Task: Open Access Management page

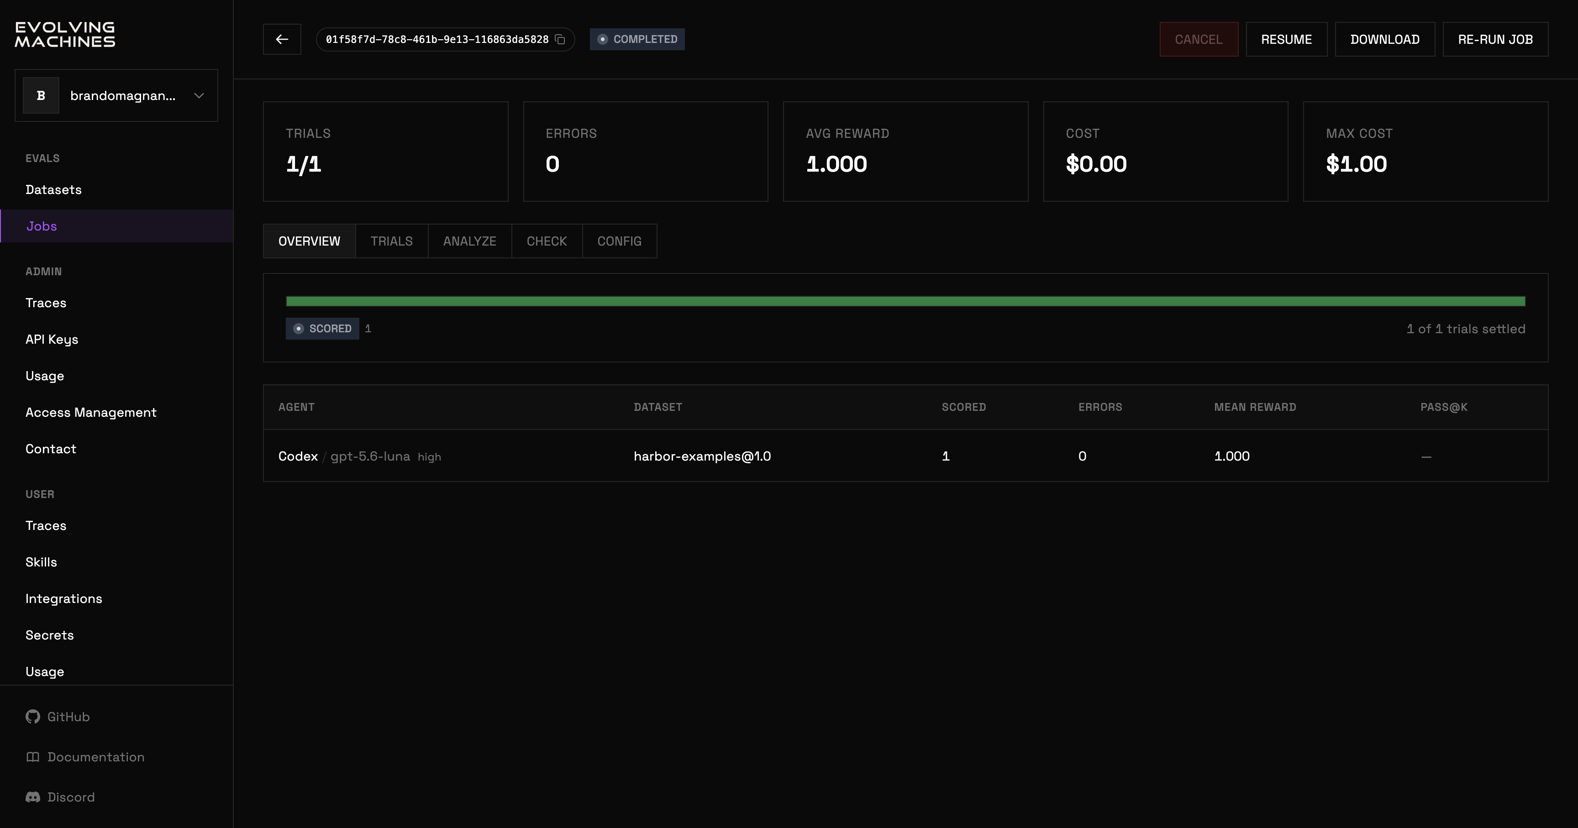Action: pos(116,413)
